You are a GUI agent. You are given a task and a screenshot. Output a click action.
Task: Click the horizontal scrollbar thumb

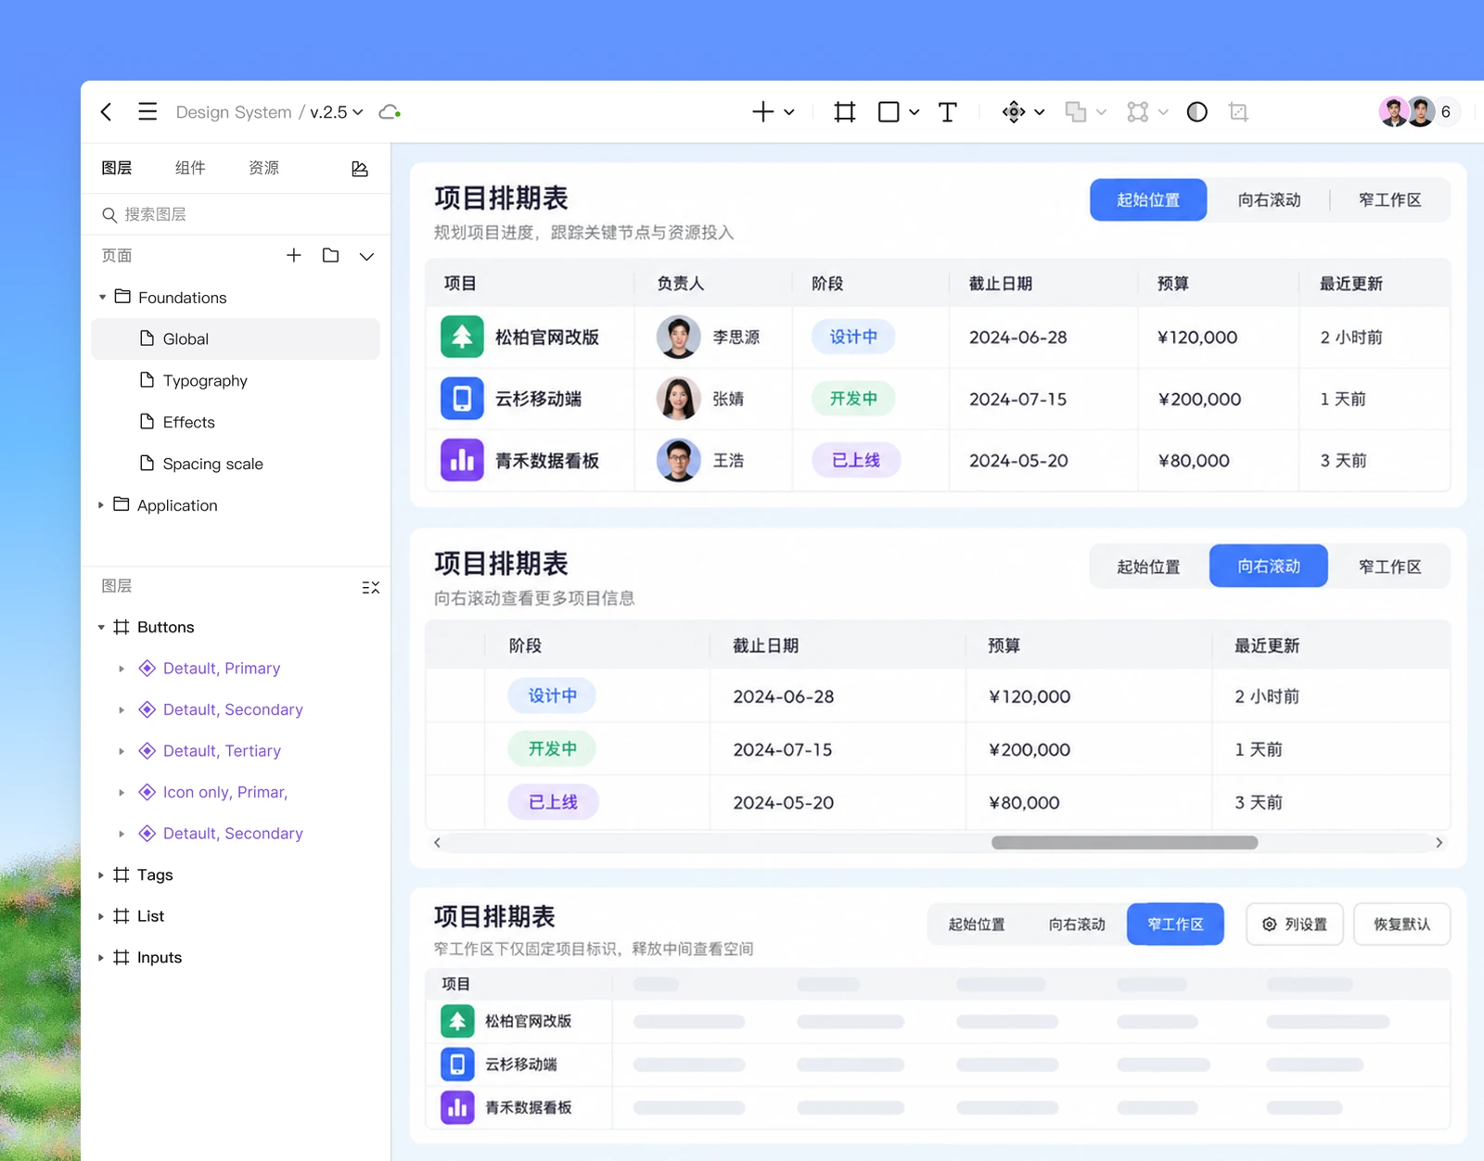click(x=1124, y=843)
